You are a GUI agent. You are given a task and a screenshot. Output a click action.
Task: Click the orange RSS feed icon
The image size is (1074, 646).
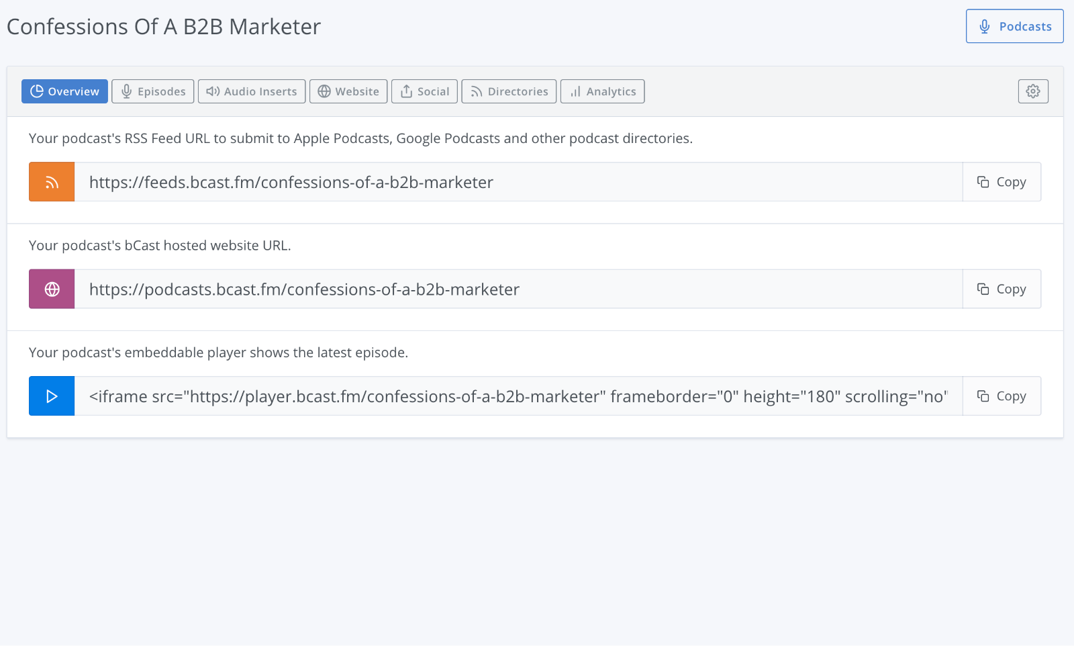click(x=52, y=182)
